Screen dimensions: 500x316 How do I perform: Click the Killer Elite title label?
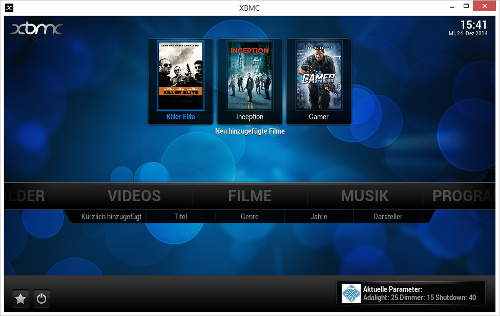[x=181, y=117]
